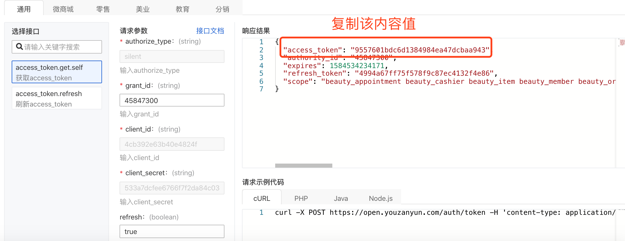Click the refresh_token value in response
625x241 pixels.
[x=424, y=73]
